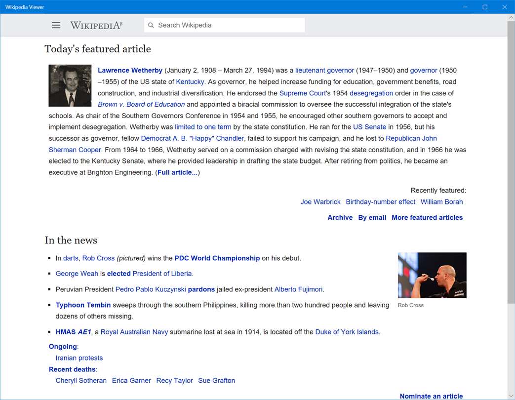Click Nominate an article link
Viewport: 515px width, 400px height.
tap(431, 397)
